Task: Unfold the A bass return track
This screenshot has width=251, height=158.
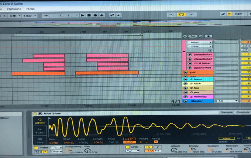Action: coord(185,80)
